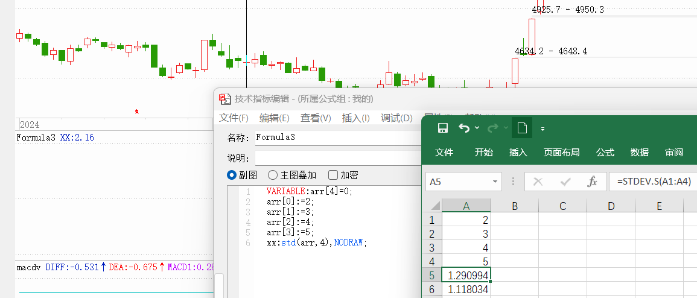697x298 pixels.
Task: Click cell A6 showing 1.118034
Action: click(466, 290)
